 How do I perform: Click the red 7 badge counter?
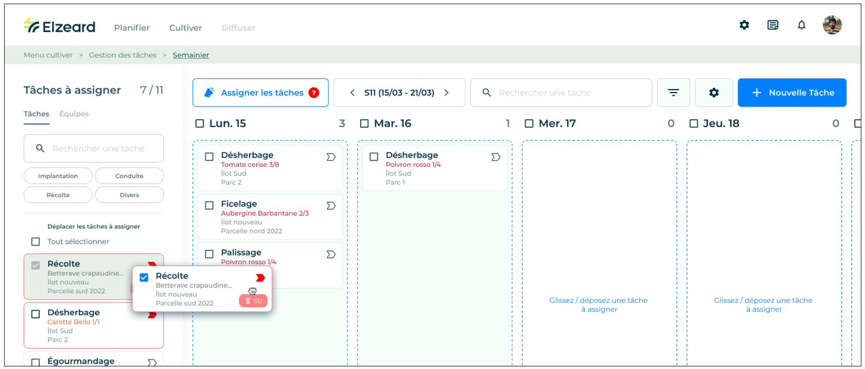314,93
